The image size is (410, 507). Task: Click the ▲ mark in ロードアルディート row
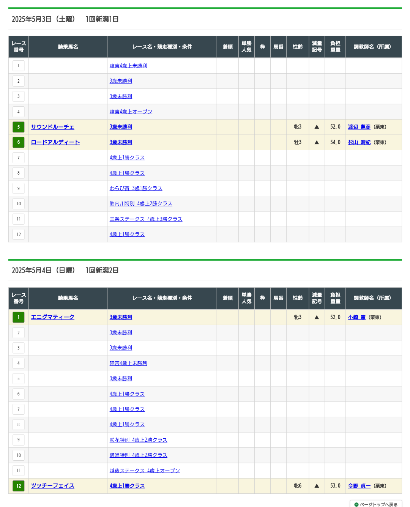[317, 142]
